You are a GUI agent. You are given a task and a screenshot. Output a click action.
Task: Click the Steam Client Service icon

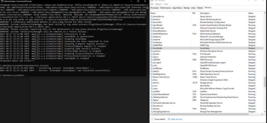[151, 77]
